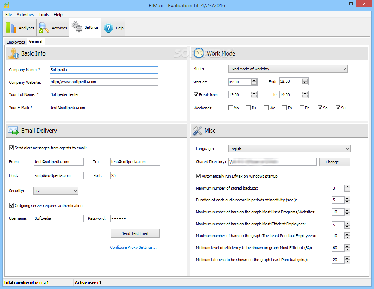374x289 pixels.
Task: Open the Analytics bar chart icon
Action: 11,28
